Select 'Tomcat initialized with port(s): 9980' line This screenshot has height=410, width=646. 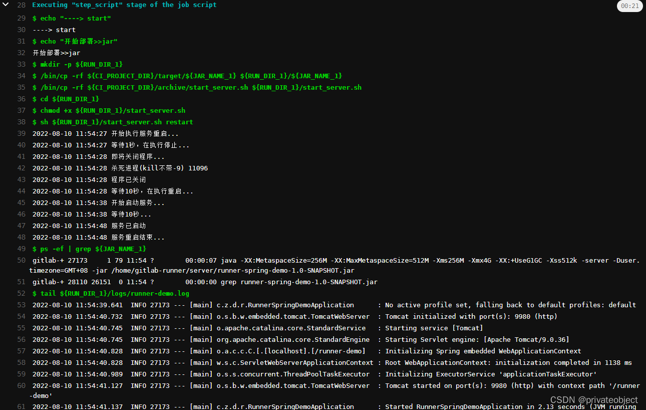coord(295,316)
